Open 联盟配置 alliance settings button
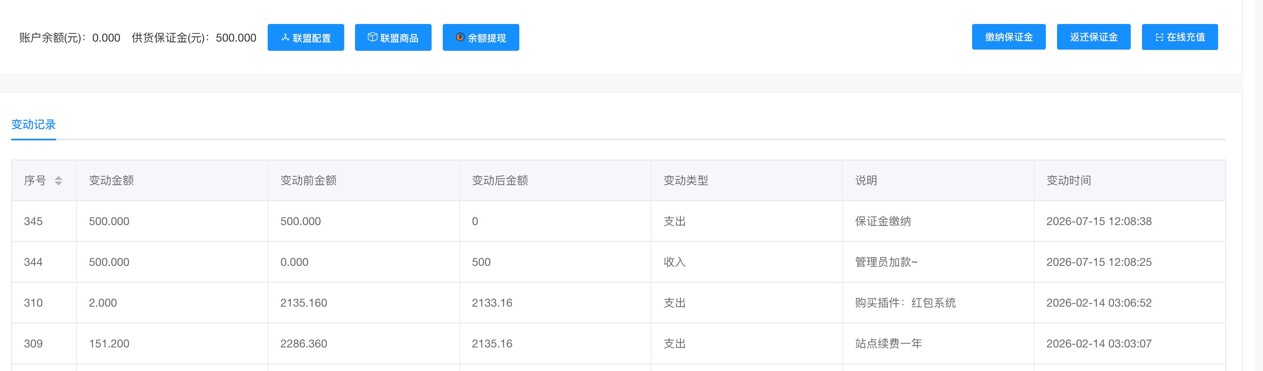This screenshot has width=1263, height=371. point(305,37)
